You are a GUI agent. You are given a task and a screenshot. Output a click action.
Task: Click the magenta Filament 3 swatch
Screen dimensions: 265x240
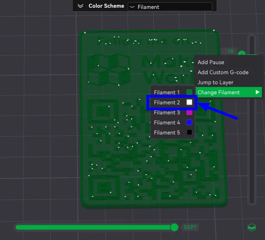189,112
